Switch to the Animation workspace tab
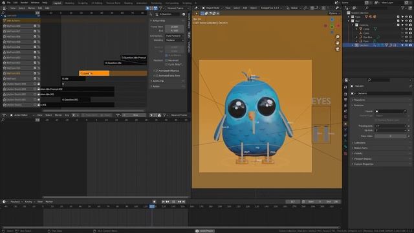The height and width of the screenshot is (233, 414). 142,3
